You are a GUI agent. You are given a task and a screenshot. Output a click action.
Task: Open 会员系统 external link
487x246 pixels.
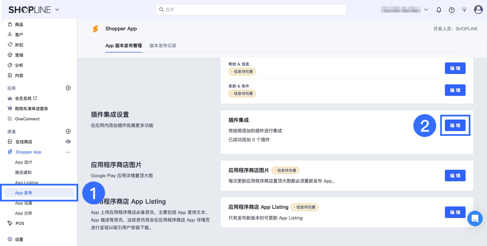(x=35, y=98)
